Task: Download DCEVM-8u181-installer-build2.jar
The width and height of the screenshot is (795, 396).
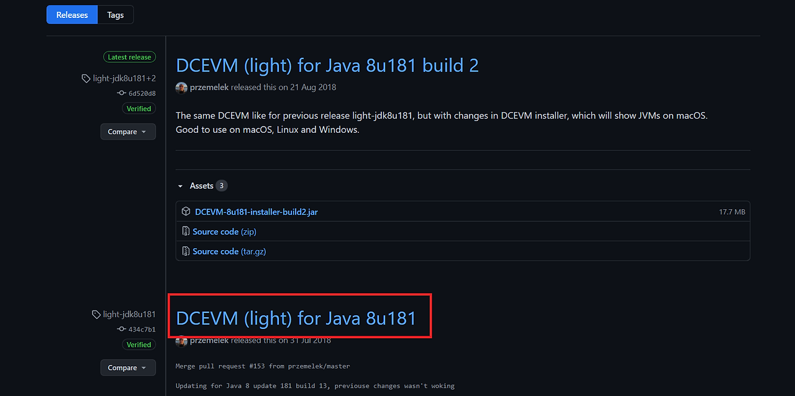Action: (x=256, y=211)
